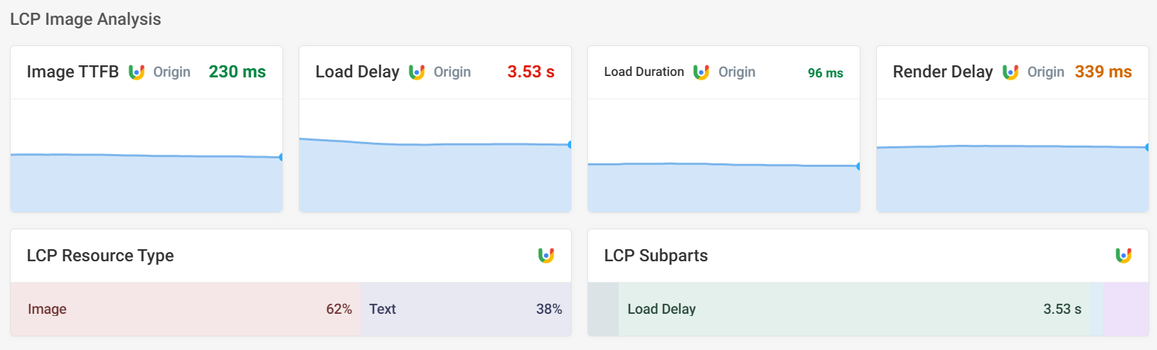Open the Load Delay card title
This screenshot has height=350, width=1157.
pos(357,72)
